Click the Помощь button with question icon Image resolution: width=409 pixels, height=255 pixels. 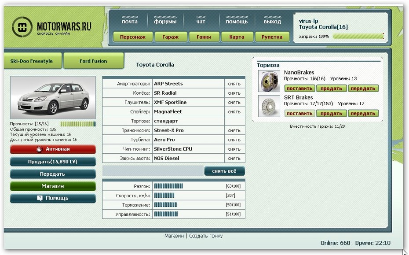point(53,198)
